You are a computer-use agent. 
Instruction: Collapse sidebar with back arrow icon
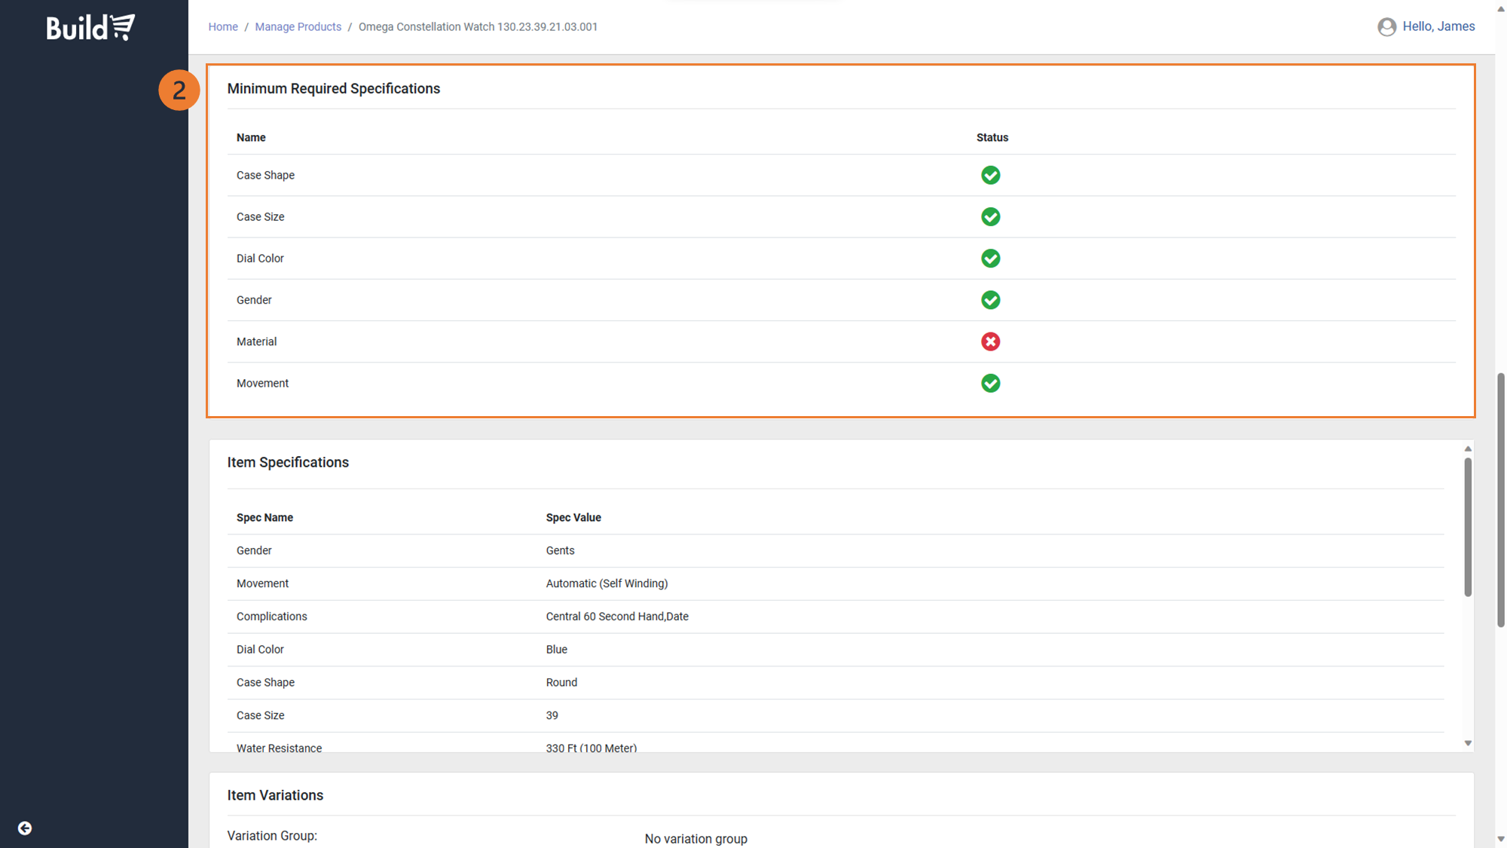coord(25,828)
